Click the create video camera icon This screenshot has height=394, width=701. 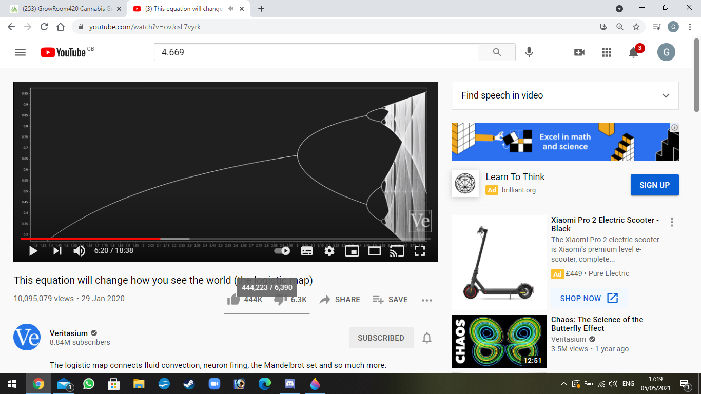579,52
